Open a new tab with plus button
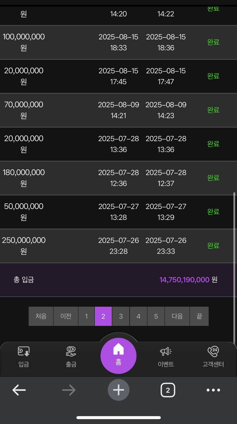Image resolution: width=237 pixels, height=424 pixels. click(118, 390)
